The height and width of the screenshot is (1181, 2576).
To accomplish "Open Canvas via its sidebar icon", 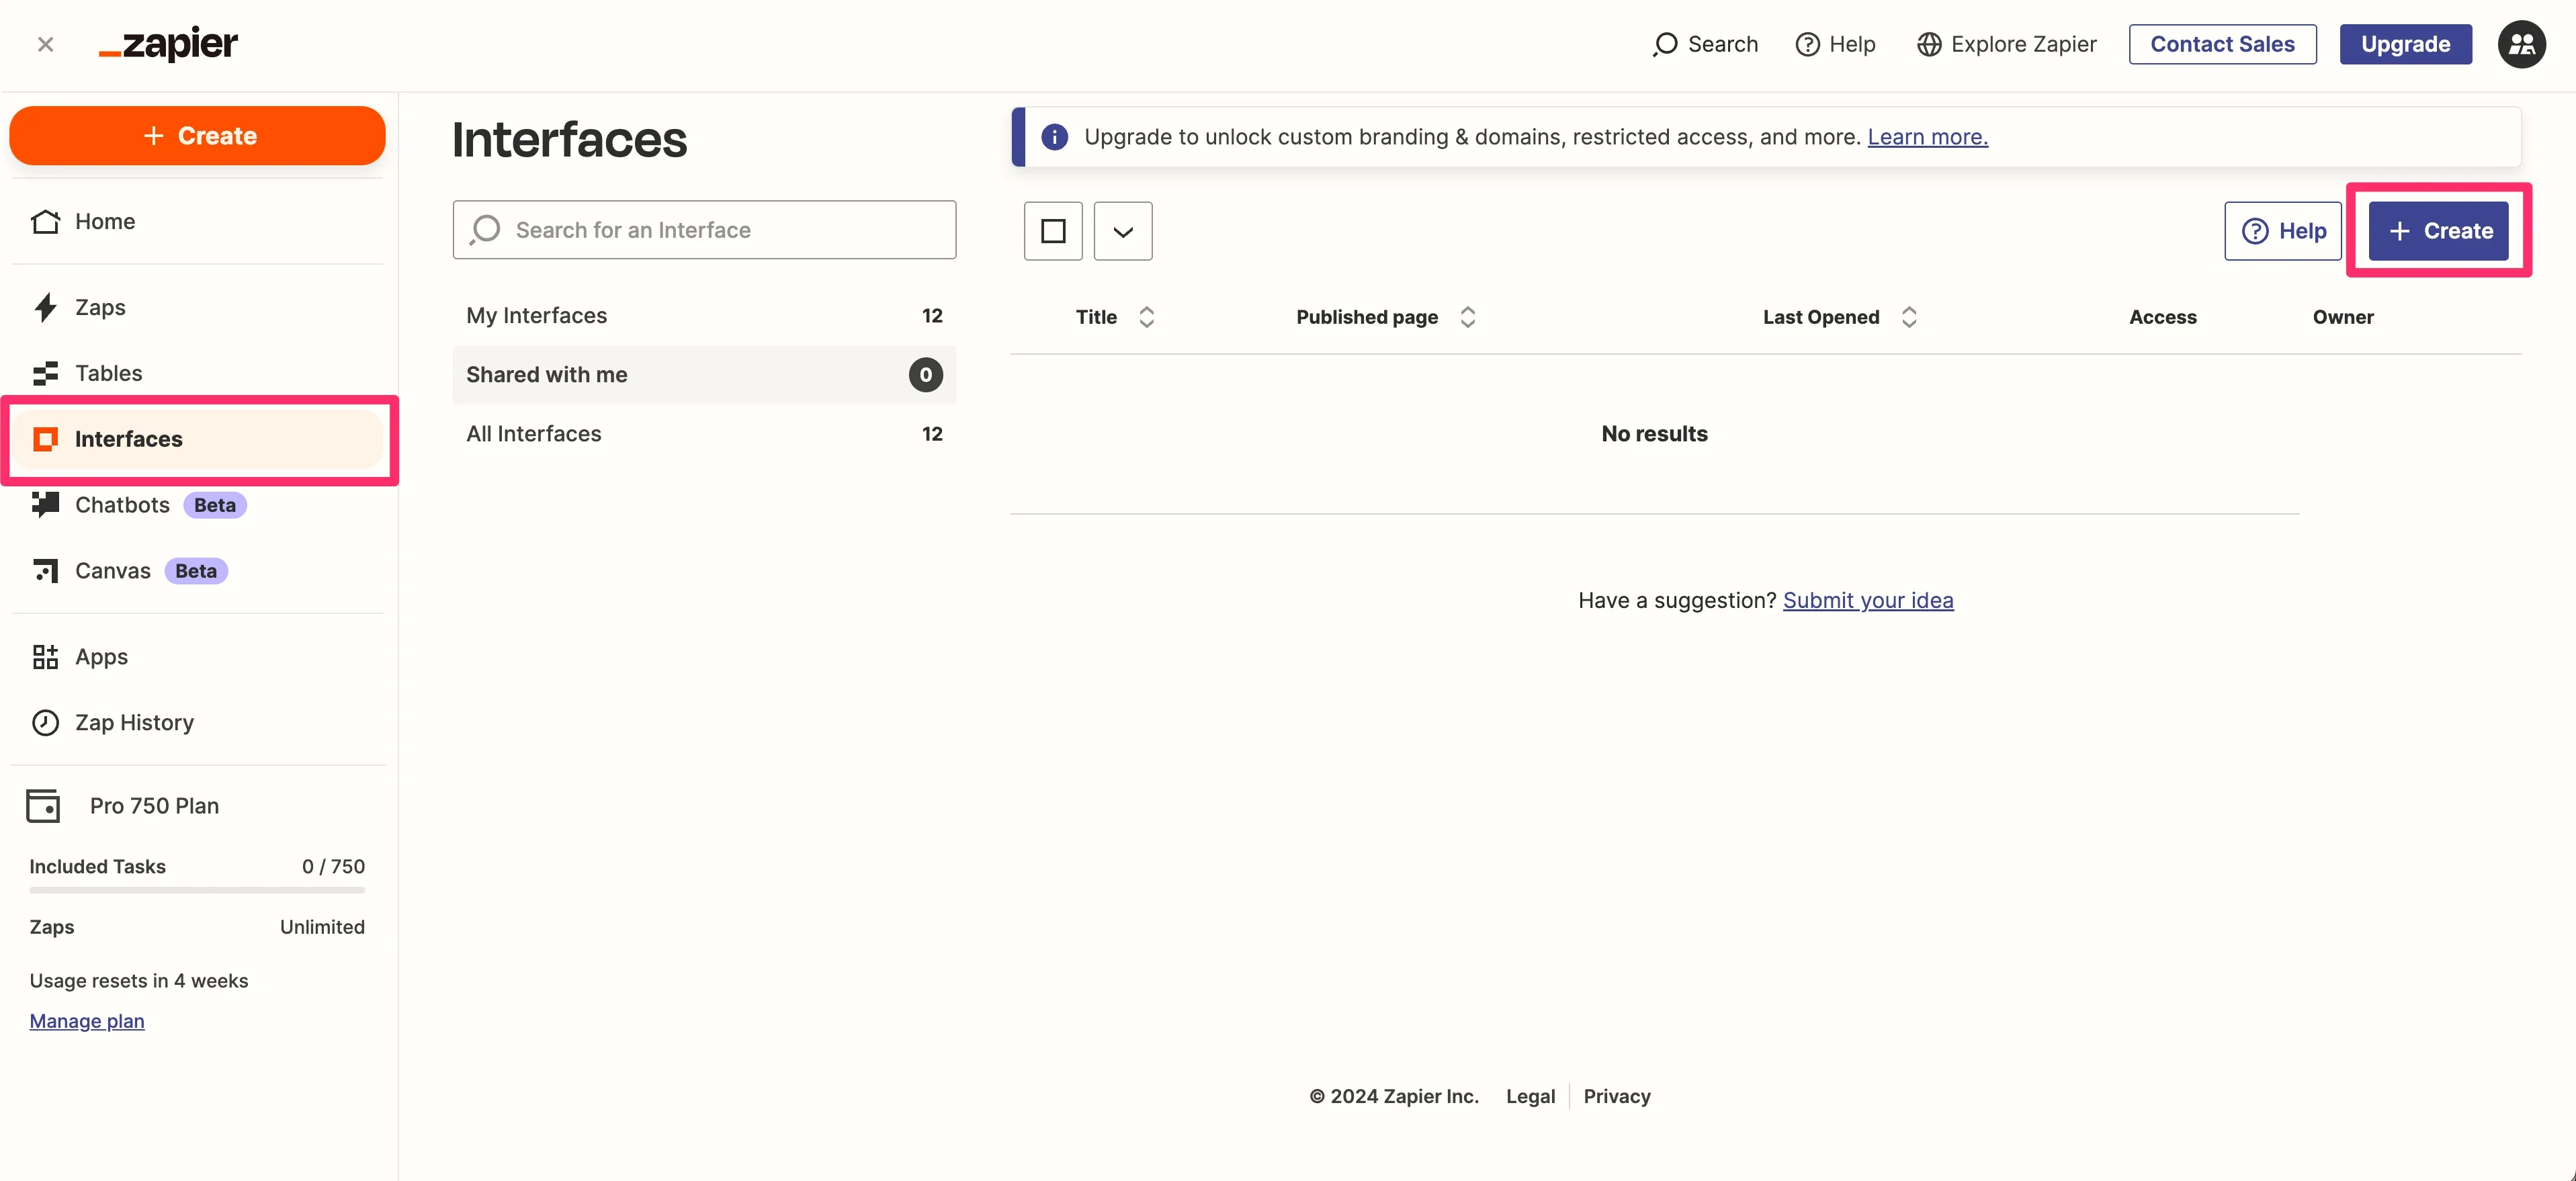I will click(45, 571).
